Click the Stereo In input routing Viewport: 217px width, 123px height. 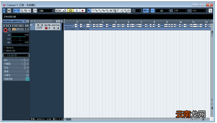click(16, 47)
